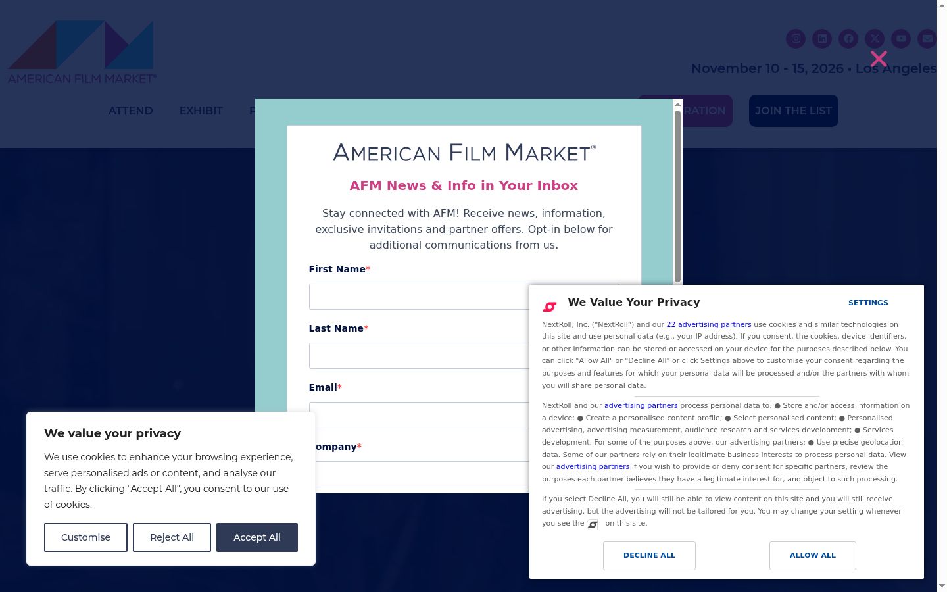Open the YouTube social icon
The height and width of the screenshot is (592, 947).
coord(901,39)
